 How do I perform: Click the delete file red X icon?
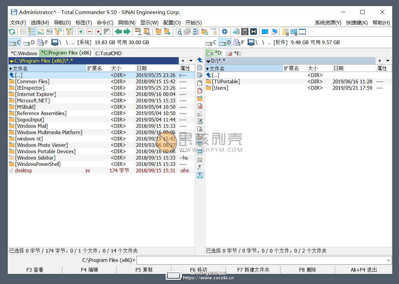click(x=200, y=106)
